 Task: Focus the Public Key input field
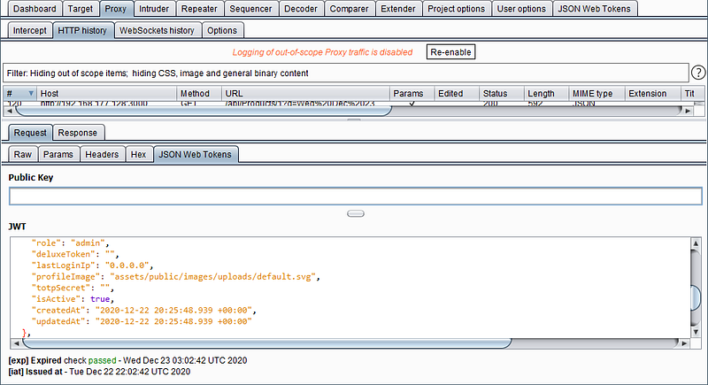click(356, 196)
